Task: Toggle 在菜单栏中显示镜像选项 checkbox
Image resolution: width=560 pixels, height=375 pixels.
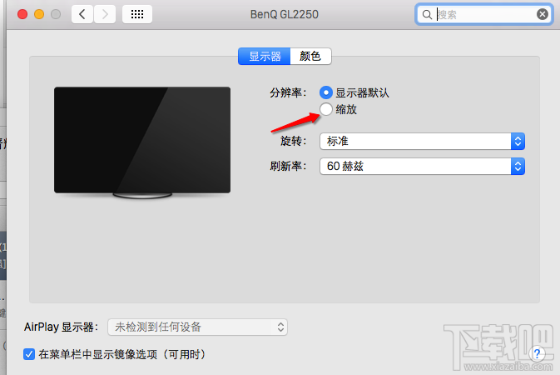Action: 29,355
